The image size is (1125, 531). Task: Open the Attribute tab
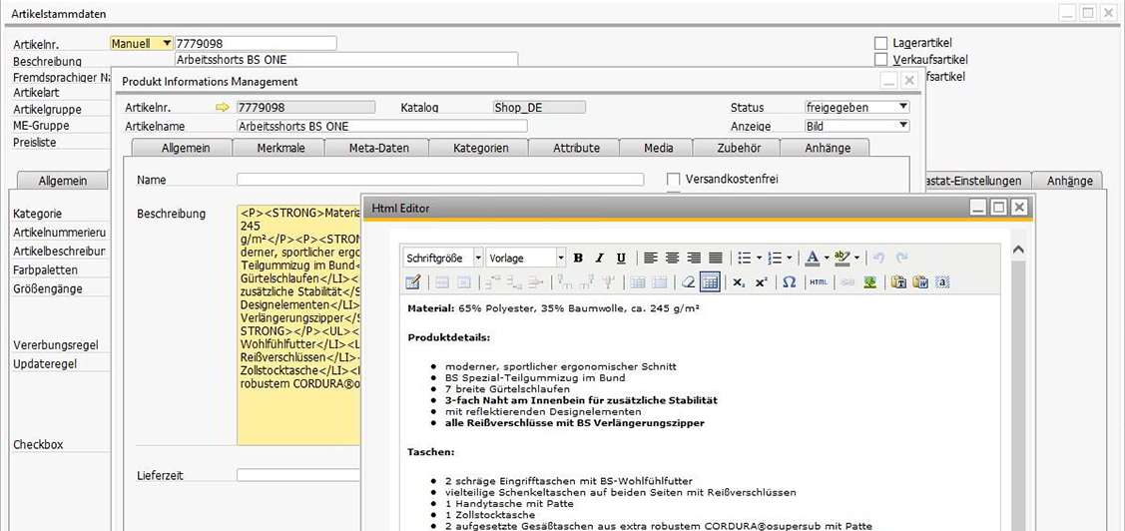pyautogui.click(x=576, y=149)
